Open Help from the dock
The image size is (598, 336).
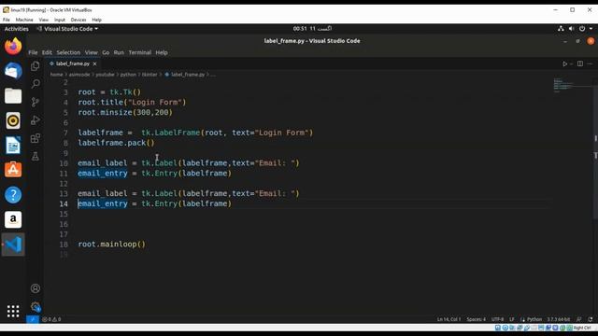pyautogui.click(x=13, y=195)
